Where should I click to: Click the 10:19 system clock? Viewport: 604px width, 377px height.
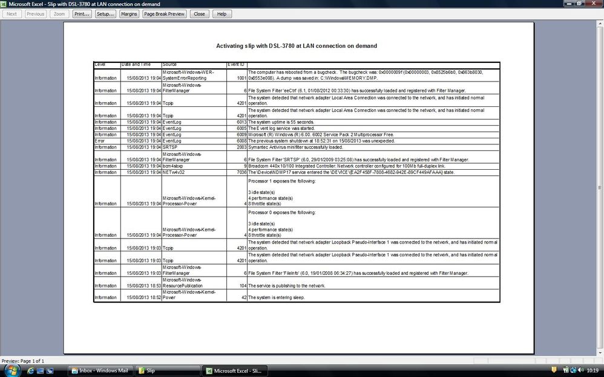tap(593, 371)
